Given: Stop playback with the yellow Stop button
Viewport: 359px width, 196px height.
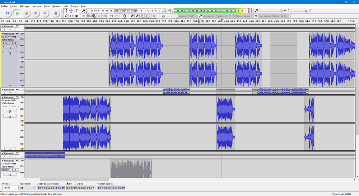Looking at the screenshot, I should [26, 14].
